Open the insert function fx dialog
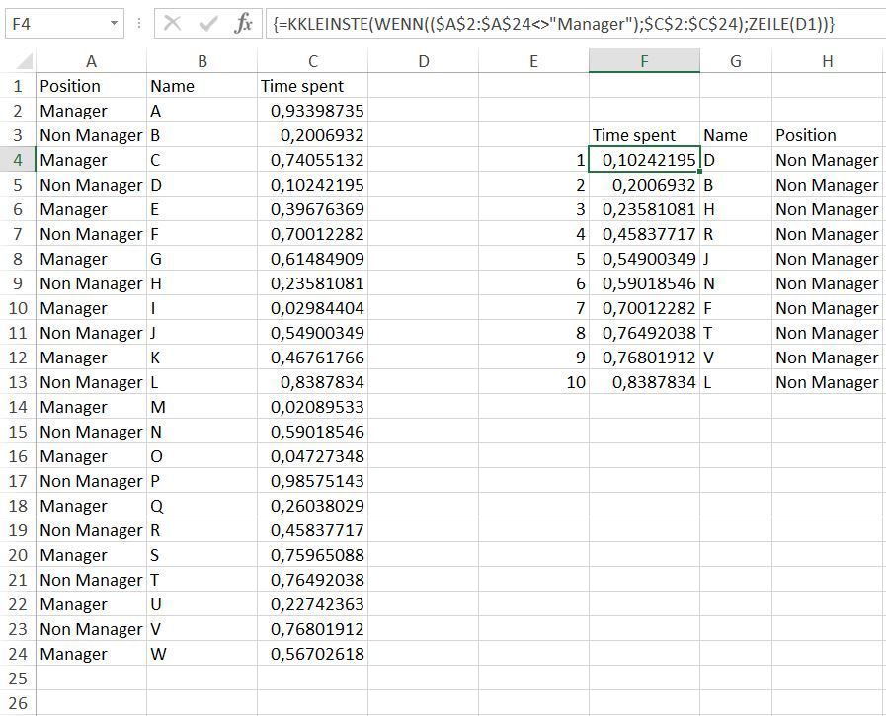The height and width of the screenshot is (716, 886). (244, 23)
